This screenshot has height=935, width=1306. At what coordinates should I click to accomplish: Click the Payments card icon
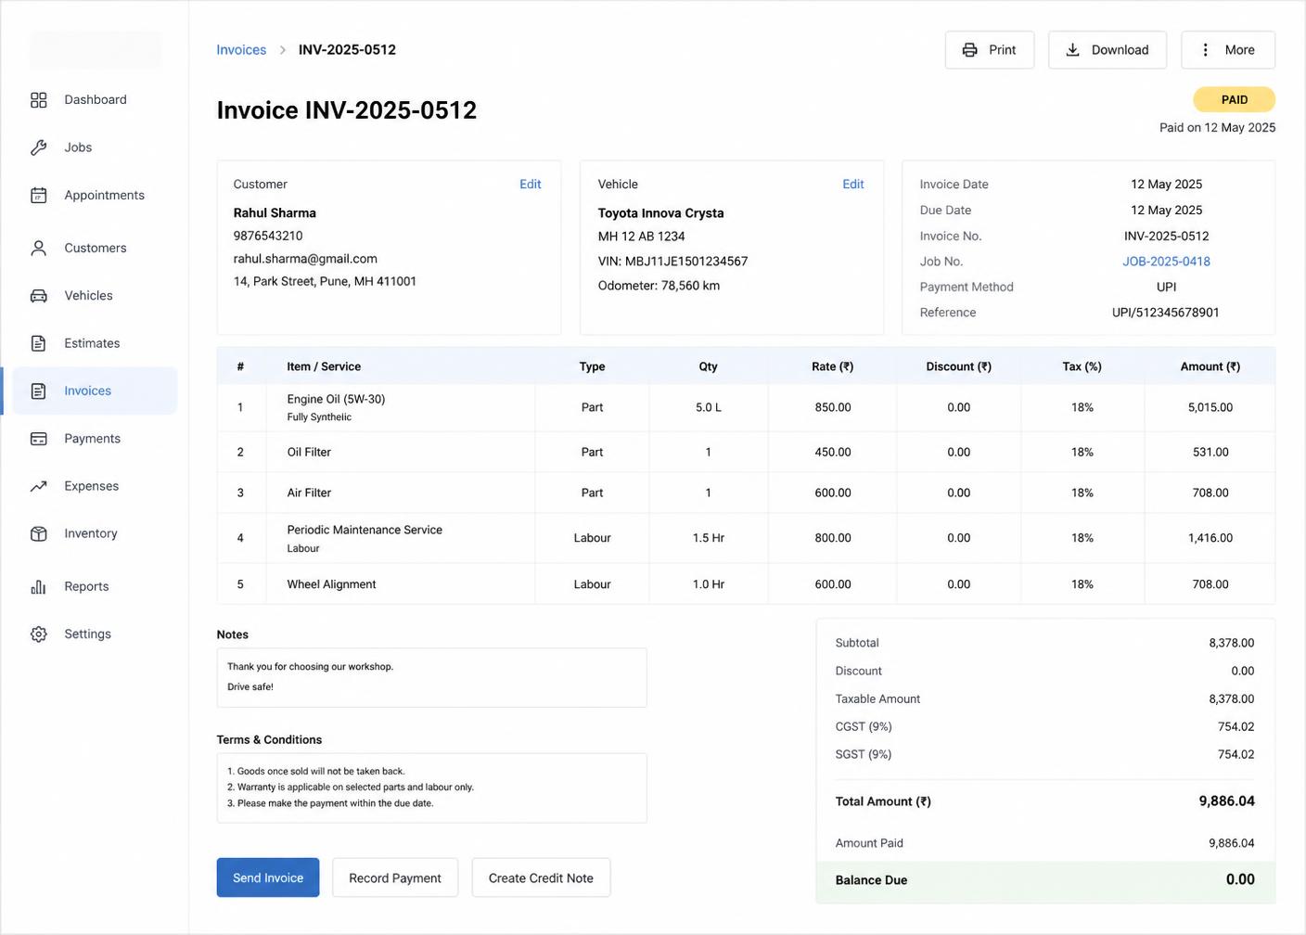[x=38, y=439]
